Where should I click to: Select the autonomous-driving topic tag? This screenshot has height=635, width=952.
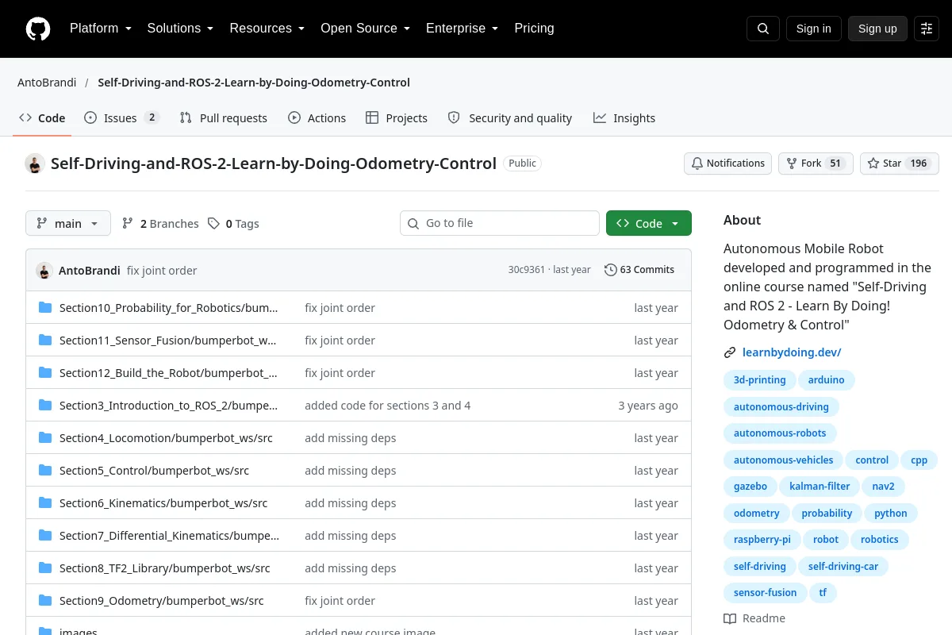(x=781, y=407)
